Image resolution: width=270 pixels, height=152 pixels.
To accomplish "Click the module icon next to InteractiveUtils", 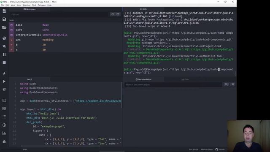I will coord(11,35).
